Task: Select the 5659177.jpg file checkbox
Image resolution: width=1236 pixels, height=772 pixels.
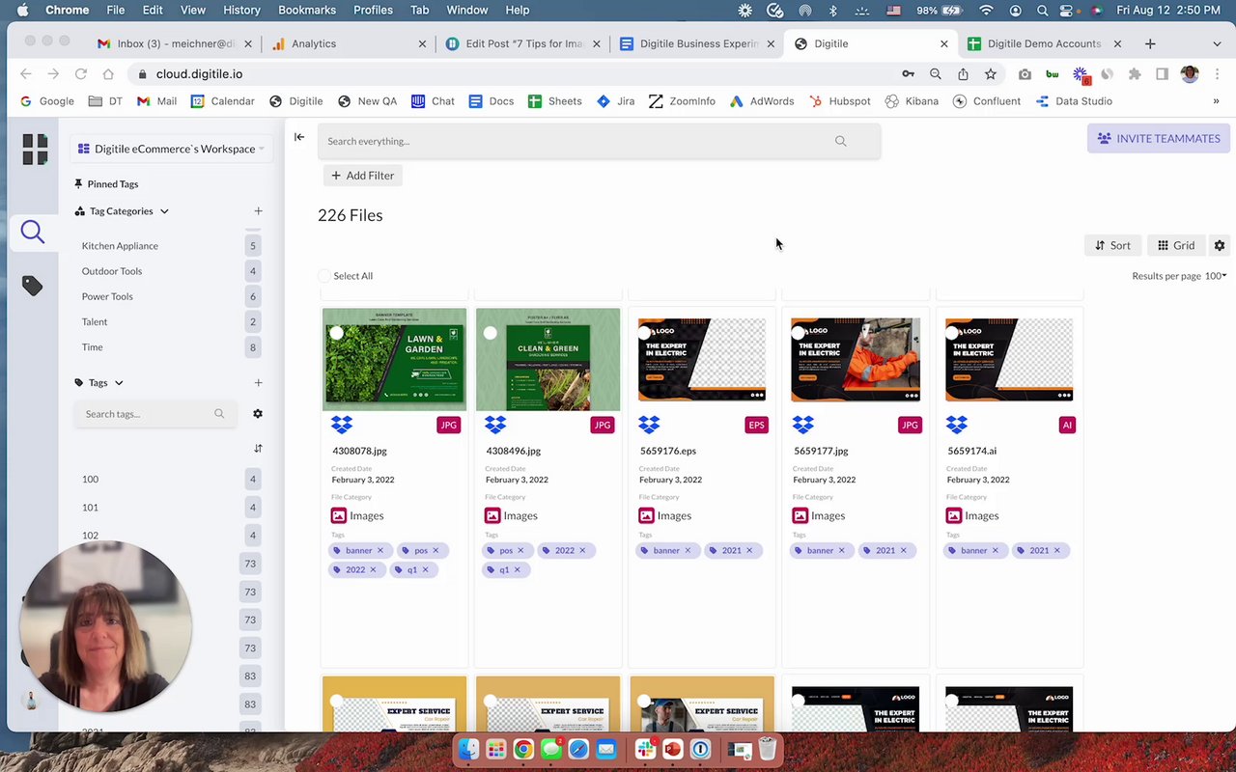Action: click(x=798, y=333)
